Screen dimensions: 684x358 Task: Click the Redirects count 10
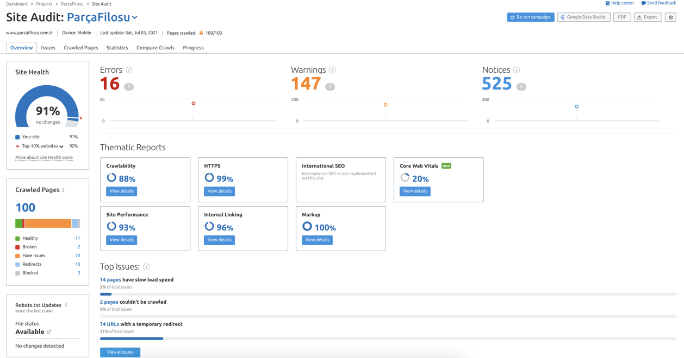[x=78, y=264]
